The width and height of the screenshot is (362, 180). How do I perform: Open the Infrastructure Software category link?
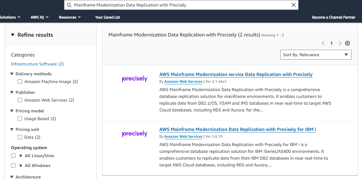tap(37, 64)
